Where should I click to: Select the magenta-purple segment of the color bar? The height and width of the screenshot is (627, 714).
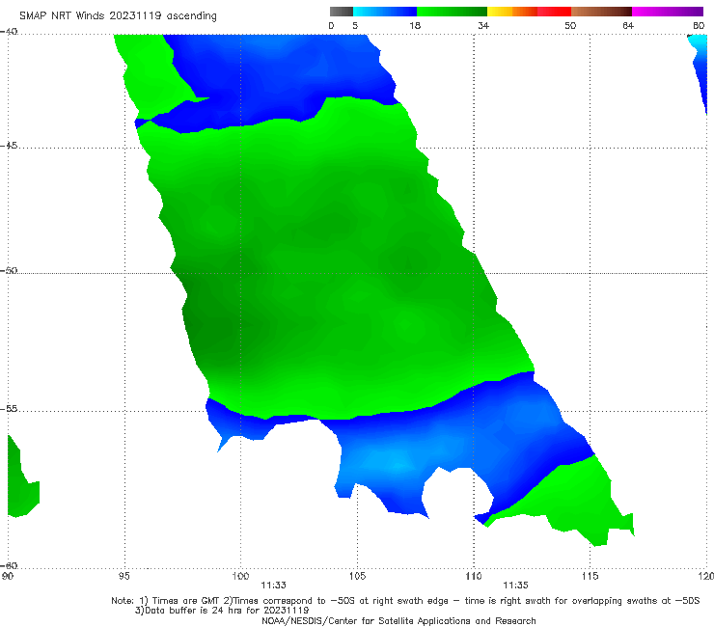[668, 12]
